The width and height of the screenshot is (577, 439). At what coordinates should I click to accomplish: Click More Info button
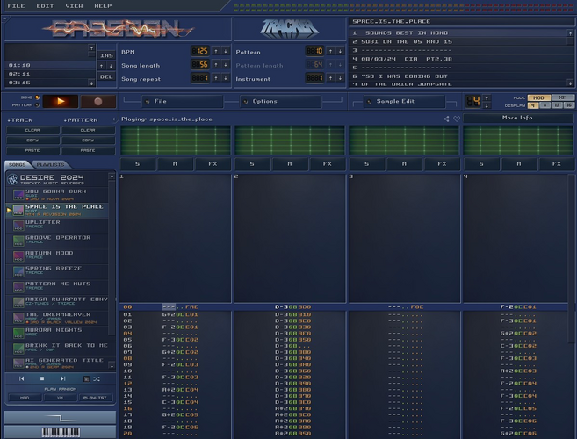click(x=517, y=118)
